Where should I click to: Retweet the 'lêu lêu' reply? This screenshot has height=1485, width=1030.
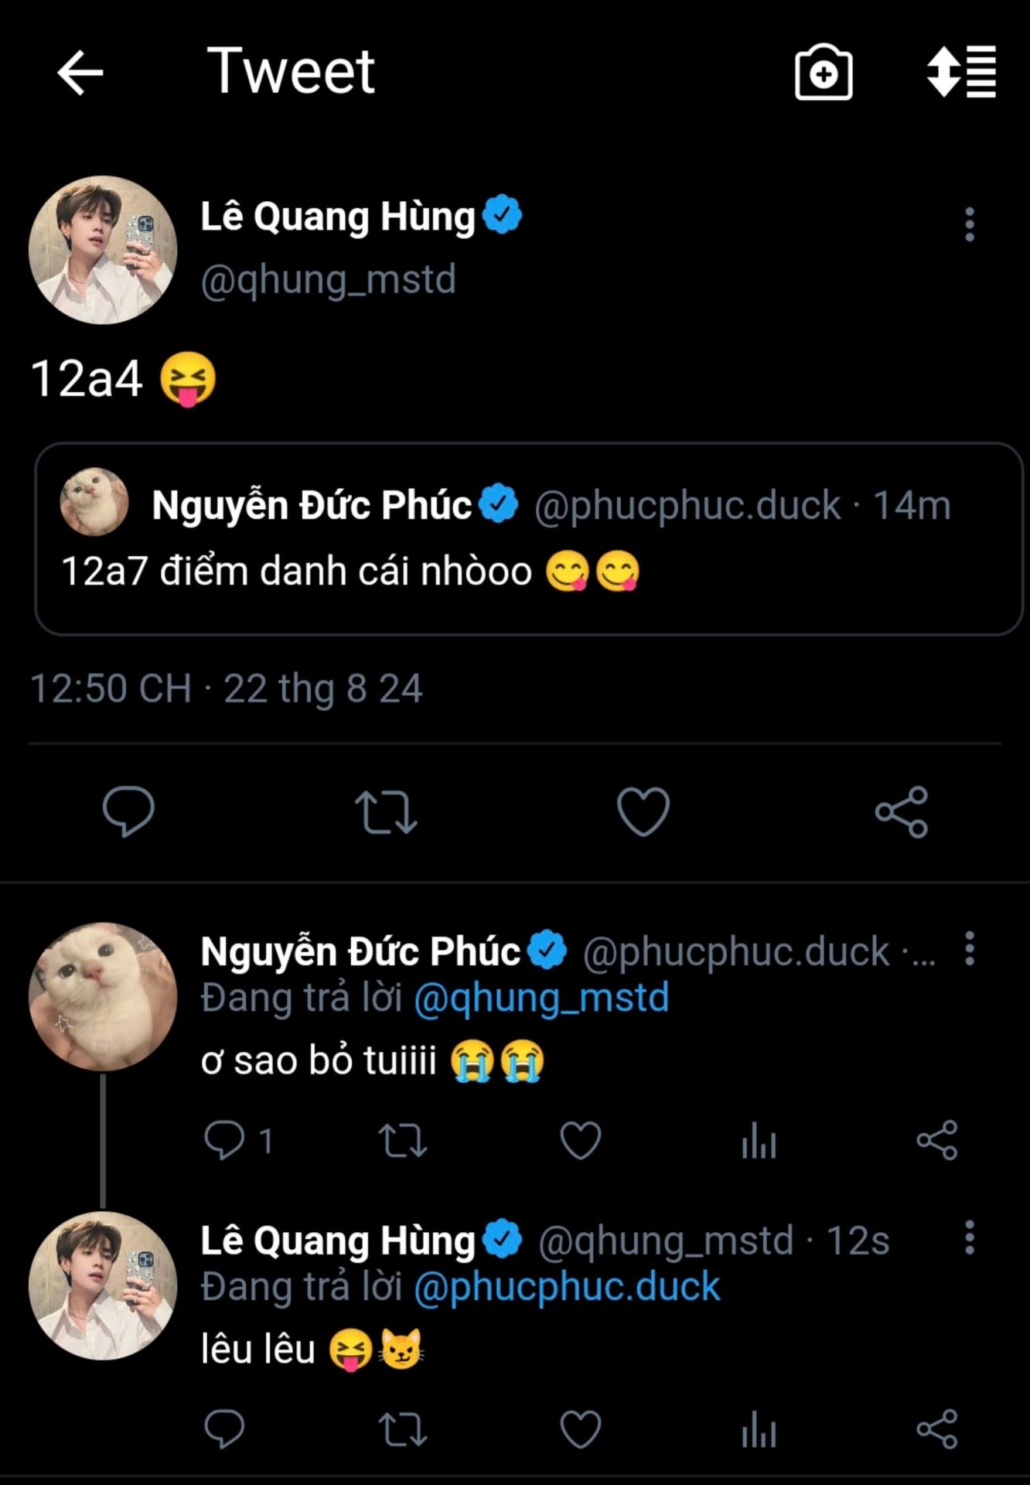coord(402,1429)
